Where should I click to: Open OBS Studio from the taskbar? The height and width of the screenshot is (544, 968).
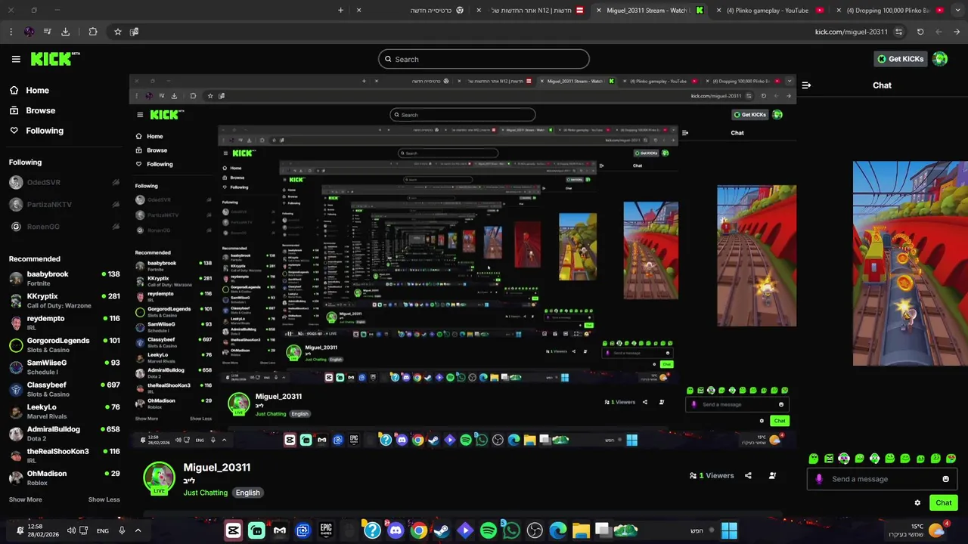coord(535,530)
